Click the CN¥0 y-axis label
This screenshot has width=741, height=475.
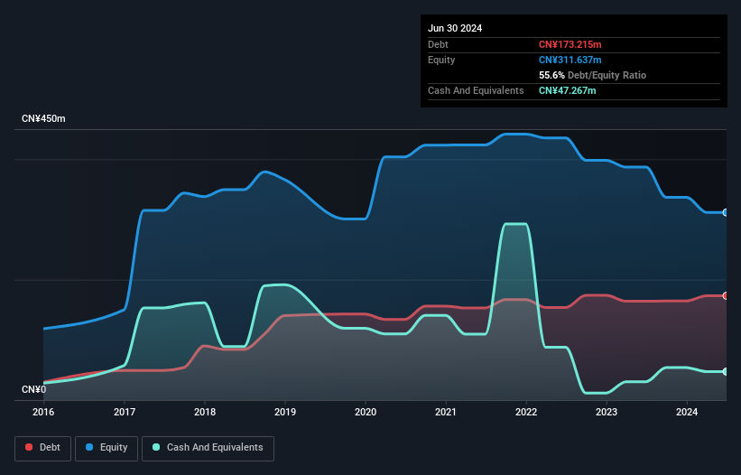(x=34, y=389)
